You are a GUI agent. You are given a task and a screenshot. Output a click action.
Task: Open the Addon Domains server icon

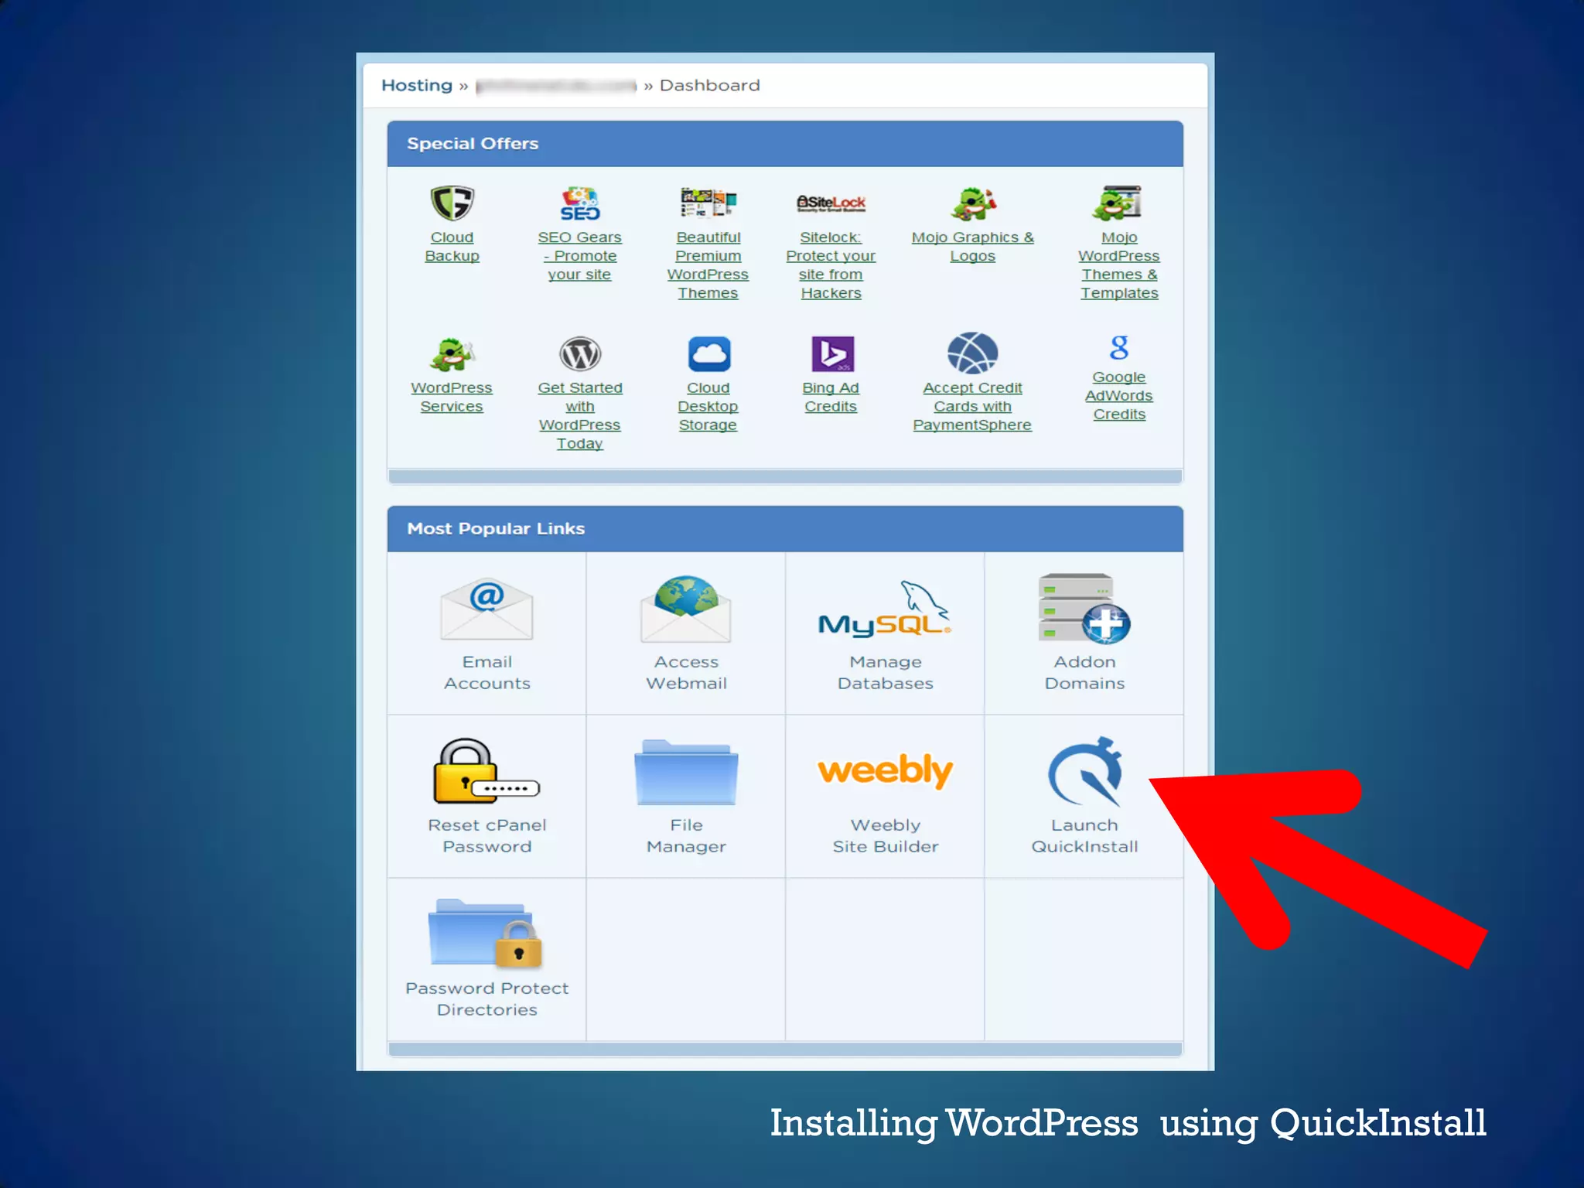coord(1084,608)
